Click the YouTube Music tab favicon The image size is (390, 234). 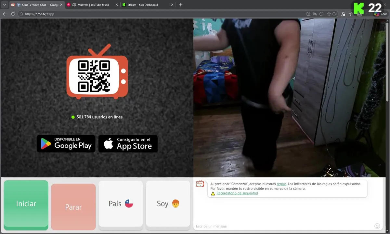pyautogui.click(x=68, y=5)
